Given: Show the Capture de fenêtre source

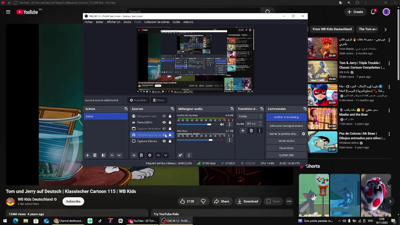Looking at the screenshot, I should (164, 129).
